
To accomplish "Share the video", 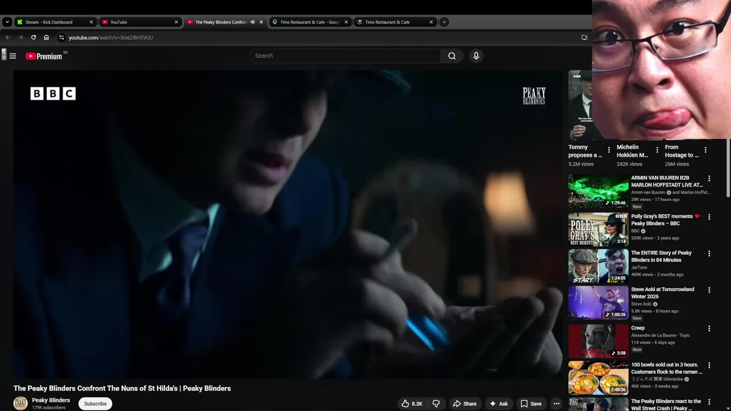I will coord(464,404).
